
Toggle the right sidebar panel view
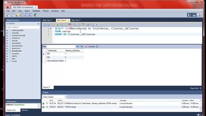pos(199,15)
